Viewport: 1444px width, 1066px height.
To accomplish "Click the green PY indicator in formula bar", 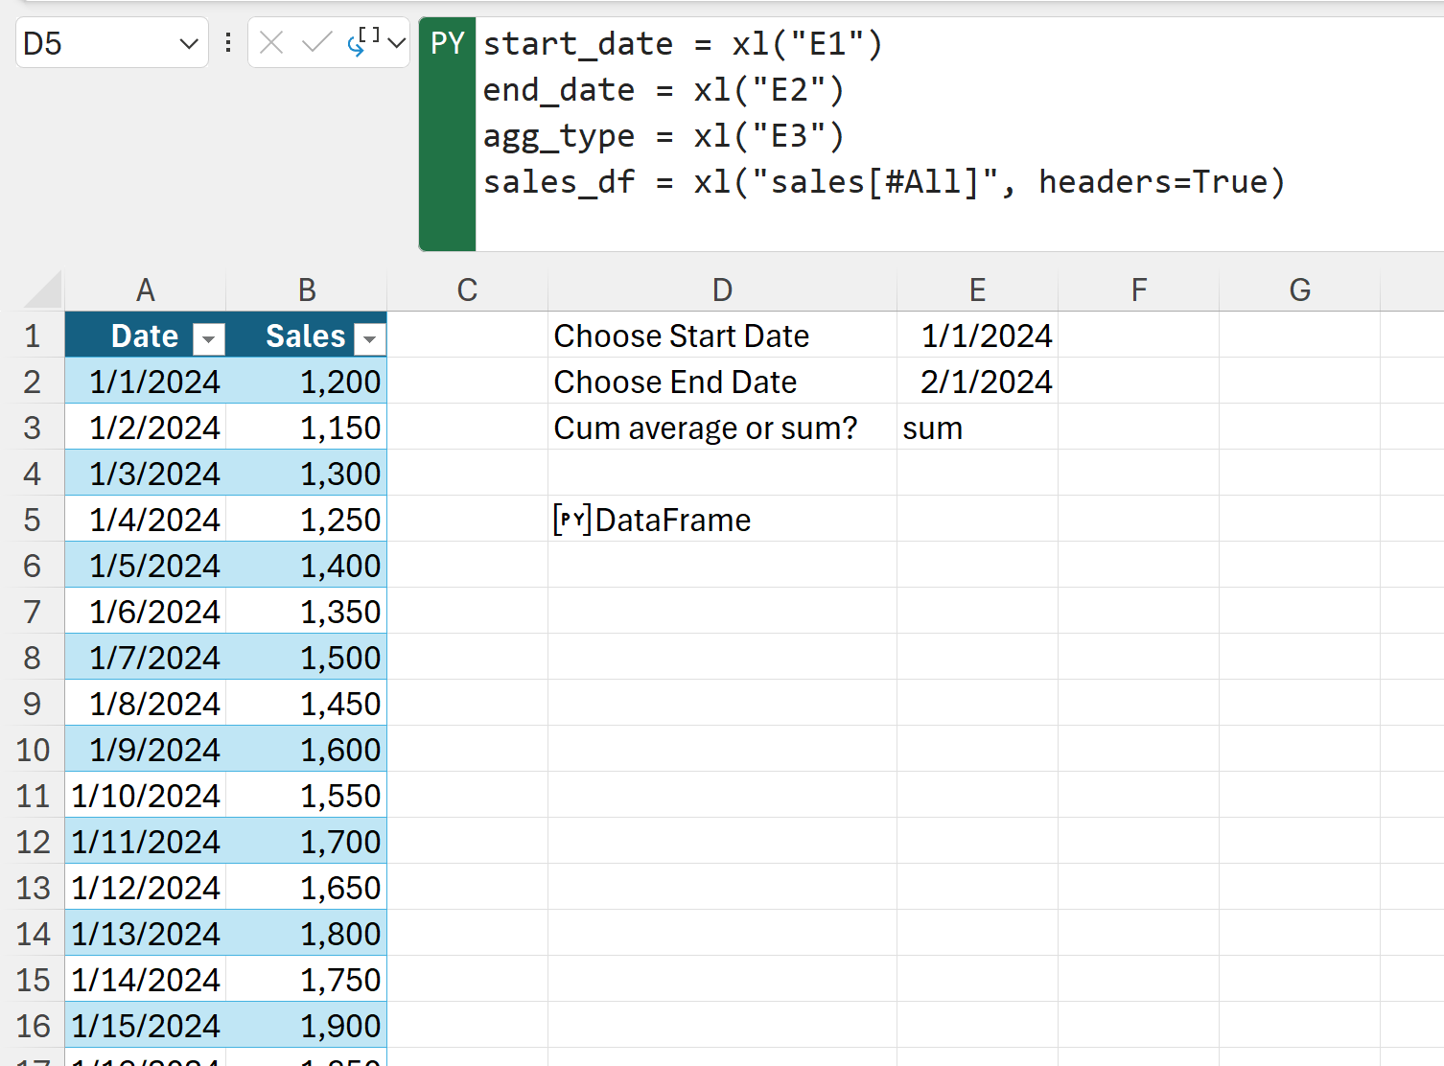I will [x=447, y=43].
